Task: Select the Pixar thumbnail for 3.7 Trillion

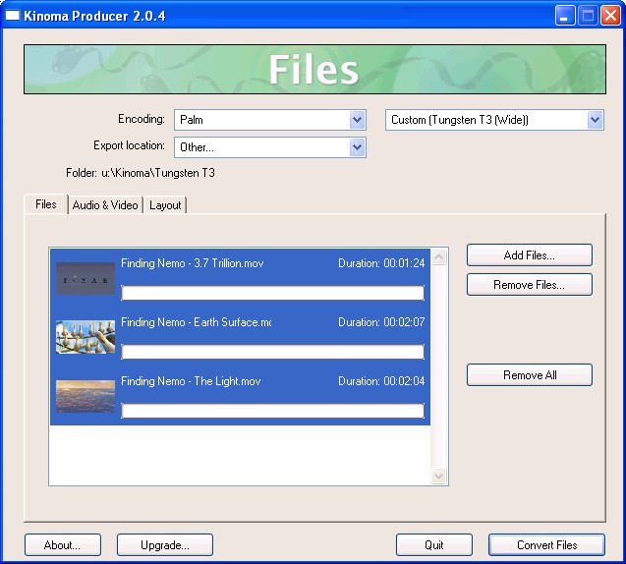Action: click(85, 279)
